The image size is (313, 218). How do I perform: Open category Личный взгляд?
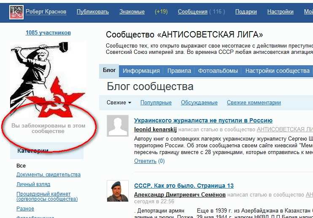[33, 184]
